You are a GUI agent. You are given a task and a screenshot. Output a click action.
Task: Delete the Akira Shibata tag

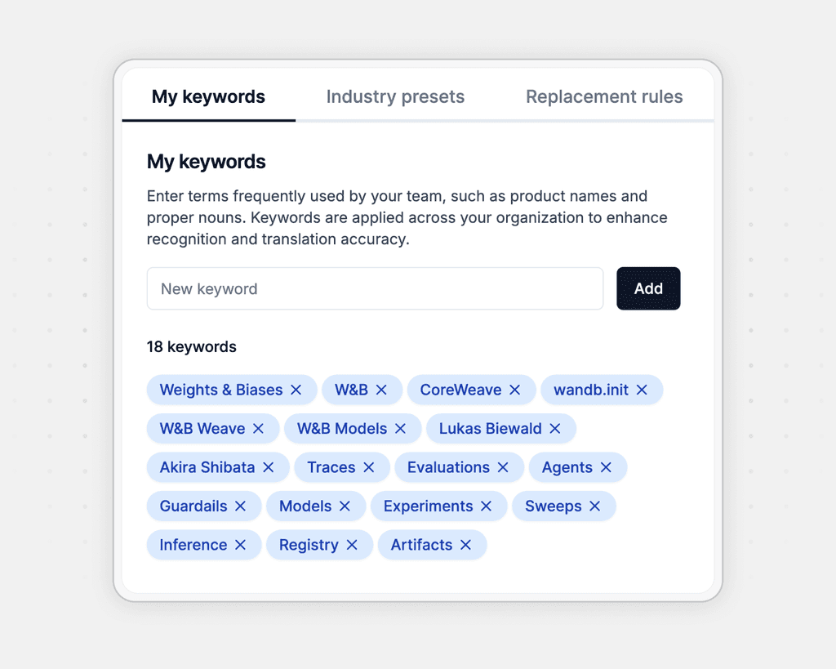pos(269,468)
